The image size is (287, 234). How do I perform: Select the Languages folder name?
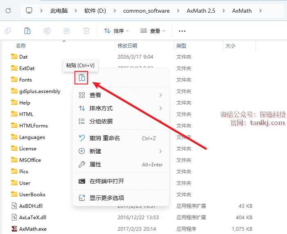(x=32, y=137)
